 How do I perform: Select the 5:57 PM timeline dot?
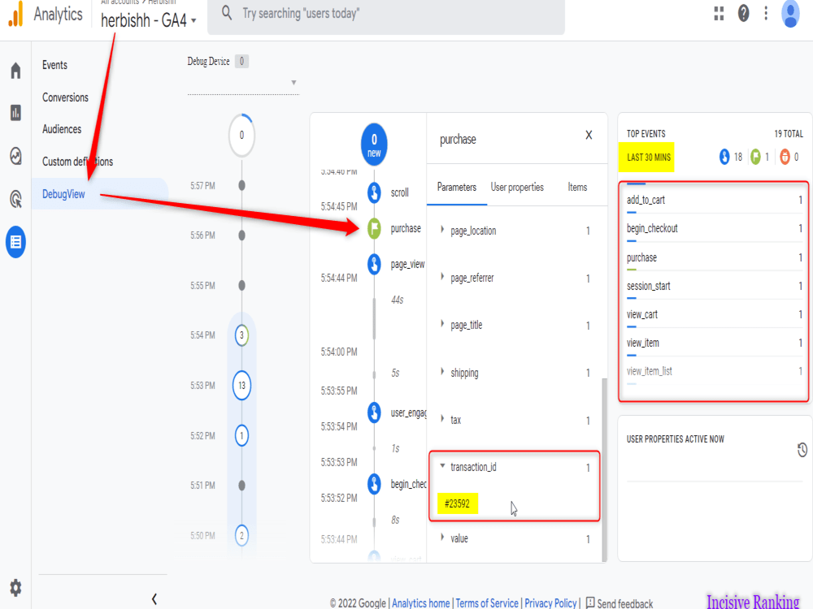pos(241,185)
